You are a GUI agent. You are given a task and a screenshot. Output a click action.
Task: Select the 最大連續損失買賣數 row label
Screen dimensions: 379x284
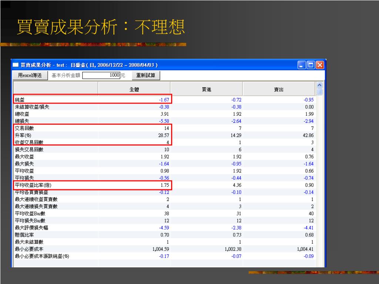(36, 206)
